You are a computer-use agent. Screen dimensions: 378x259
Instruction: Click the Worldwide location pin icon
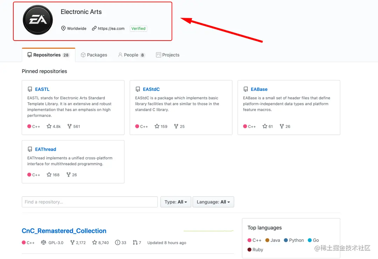[x=63, y=28]
